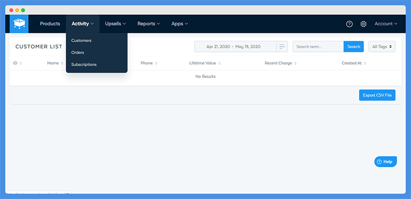
Task: Sort by Created At arrows
Action: [x=365, y=64]
